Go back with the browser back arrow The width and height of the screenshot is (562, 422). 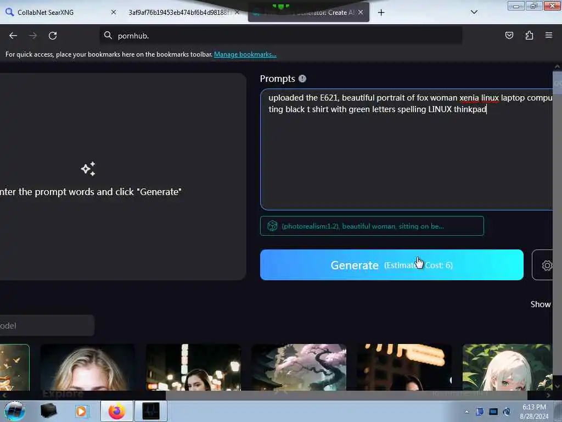[13, 36]
